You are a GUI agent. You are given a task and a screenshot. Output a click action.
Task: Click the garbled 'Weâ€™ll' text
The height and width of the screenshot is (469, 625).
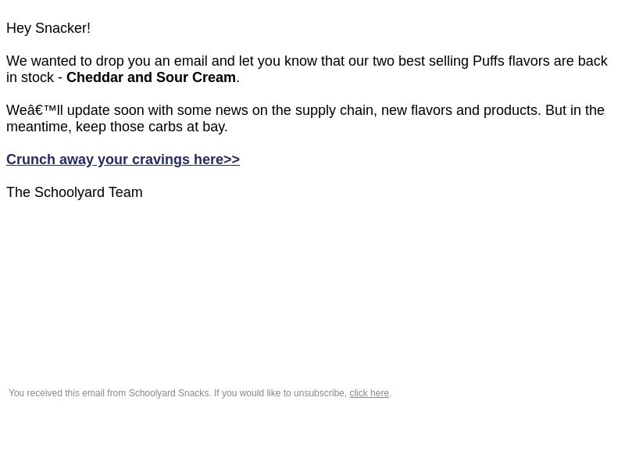34,110
